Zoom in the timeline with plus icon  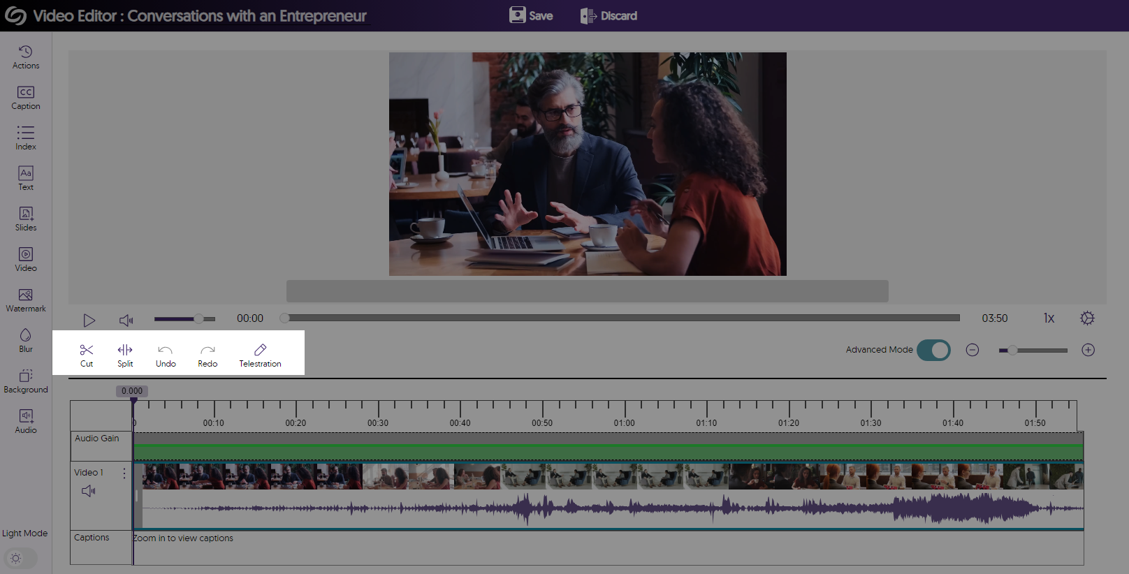[x=1088, y=350]
